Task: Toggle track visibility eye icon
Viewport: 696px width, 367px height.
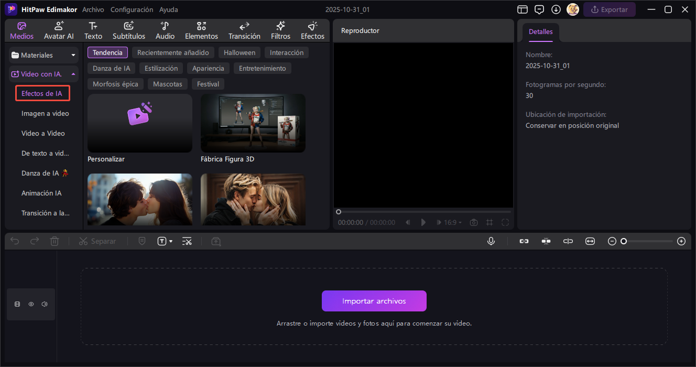Action: pos(31,304)
